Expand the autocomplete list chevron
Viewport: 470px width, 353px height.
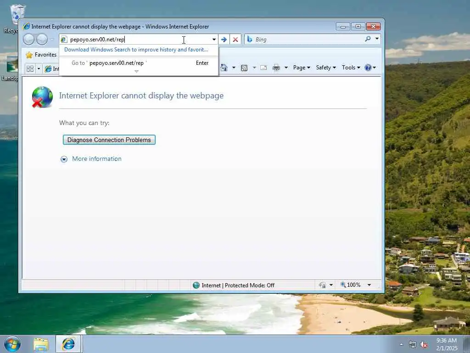136,71
